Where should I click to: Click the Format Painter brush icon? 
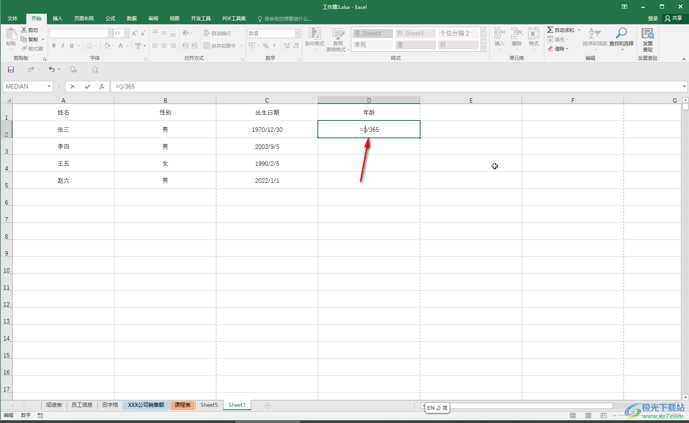pyautogui.click(x=24, y=49)
